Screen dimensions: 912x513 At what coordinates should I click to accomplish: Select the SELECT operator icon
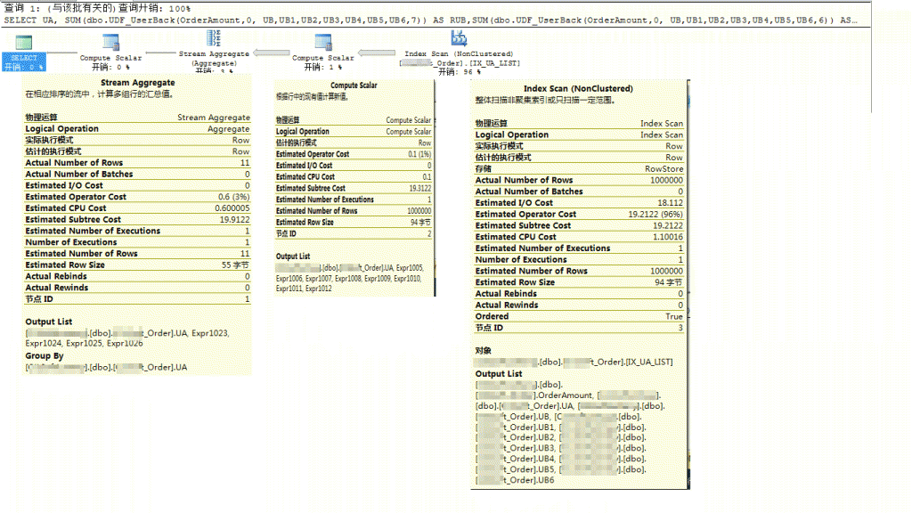24,43
